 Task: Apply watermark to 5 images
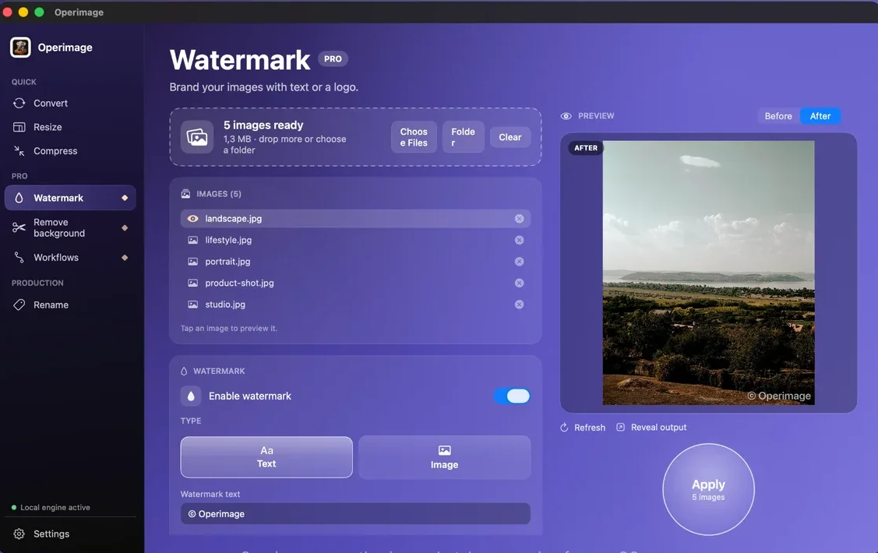[x=708, y=490]
